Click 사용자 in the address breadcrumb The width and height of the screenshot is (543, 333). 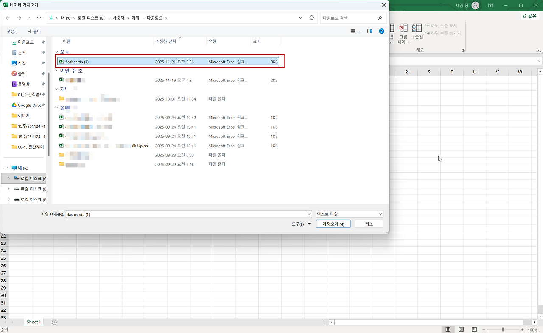pos(119,18)
